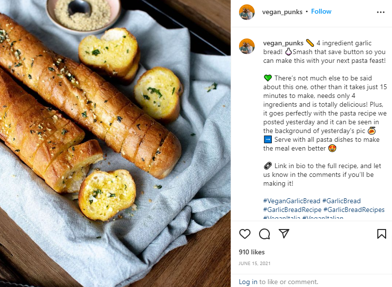The image size is (392, 287).
Task: Open comments via the speech bubble icon
Action: pyautogui.click(x=264, y=234)
